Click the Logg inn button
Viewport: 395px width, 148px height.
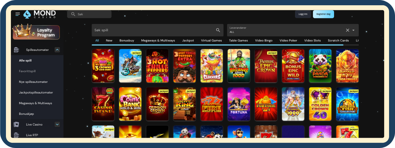tap(303, 14)
